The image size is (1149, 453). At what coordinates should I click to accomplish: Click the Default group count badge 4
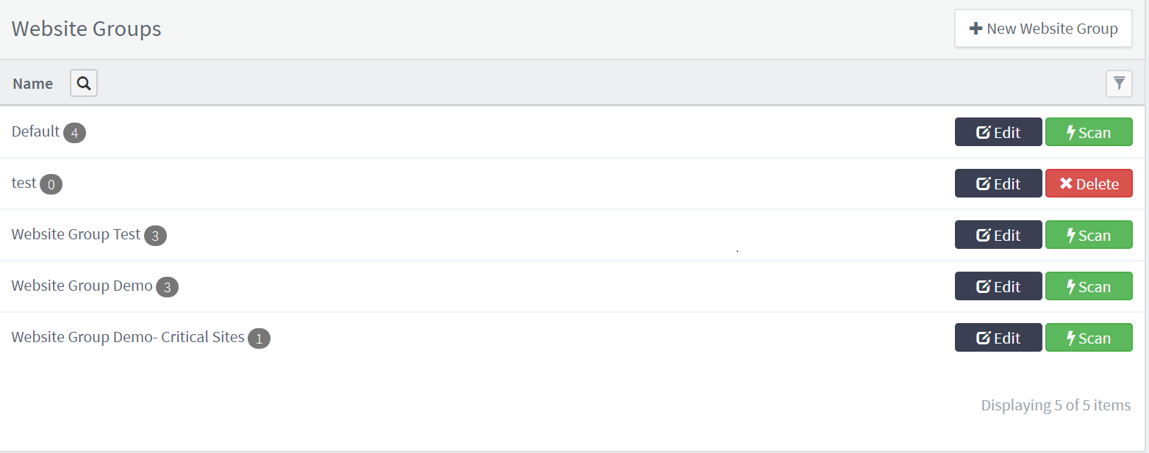click(74, 133)
